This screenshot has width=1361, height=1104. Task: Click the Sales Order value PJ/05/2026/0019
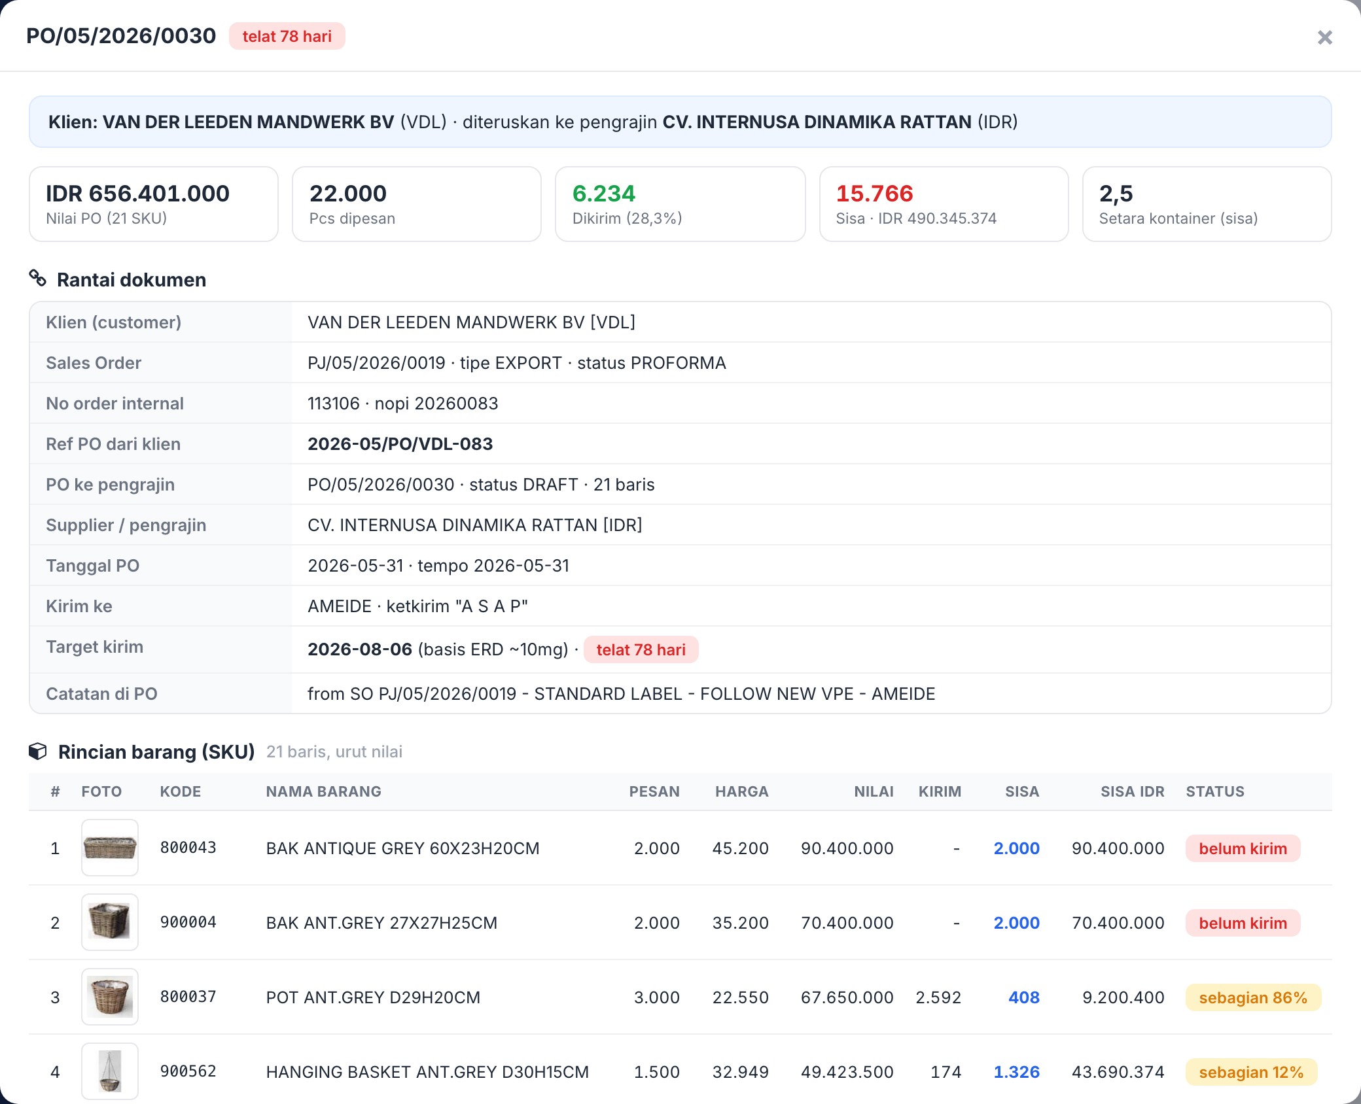pos(376,363)
